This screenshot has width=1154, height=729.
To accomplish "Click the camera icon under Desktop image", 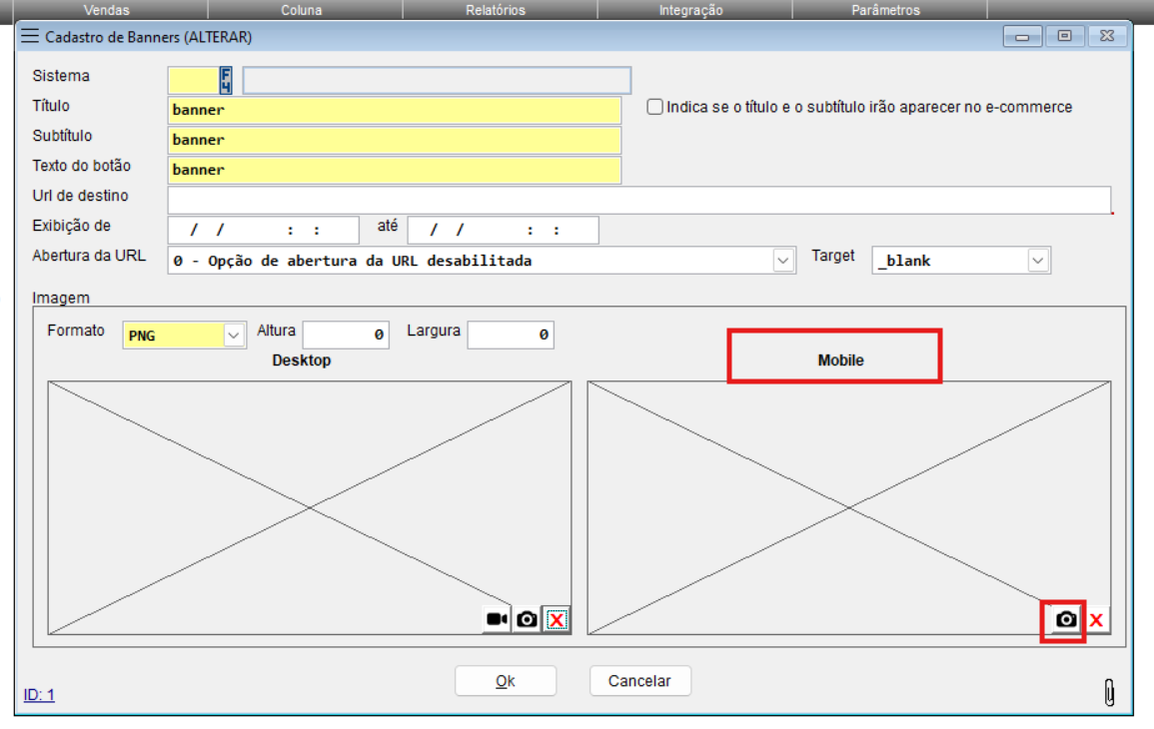I will point(528,620).
